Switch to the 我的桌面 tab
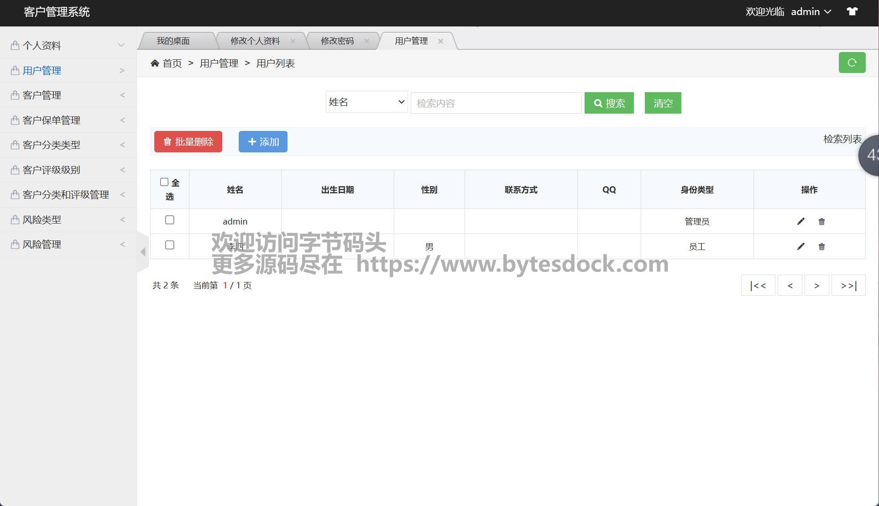 click(x=173, y=41)
